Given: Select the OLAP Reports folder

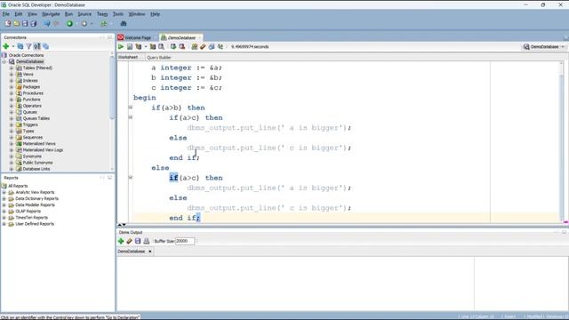Looking at the screenshot, I should click(x=28, y=212).
